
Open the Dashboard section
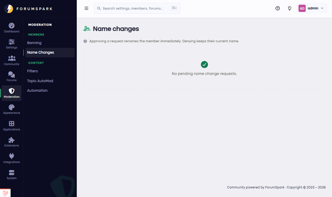[x=11, y=28]
